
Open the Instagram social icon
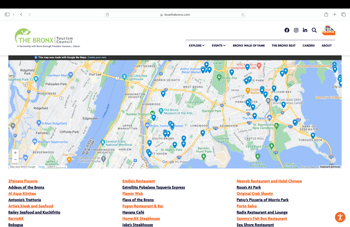click(x=296, y=30)
